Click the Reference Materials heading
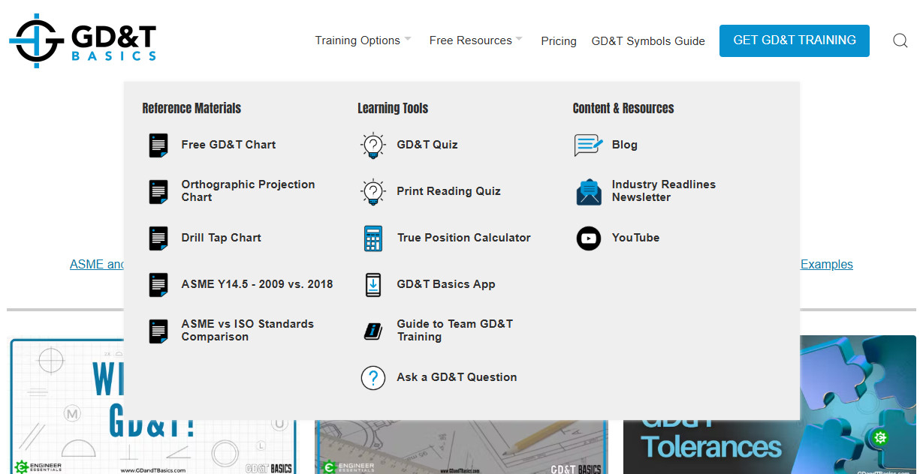Viewport: 923px width, 474px height. click(192, 108)
